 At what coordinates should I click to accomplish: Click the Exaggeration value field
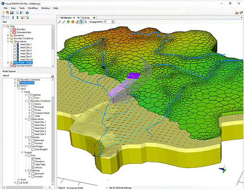tap(107, 22)
